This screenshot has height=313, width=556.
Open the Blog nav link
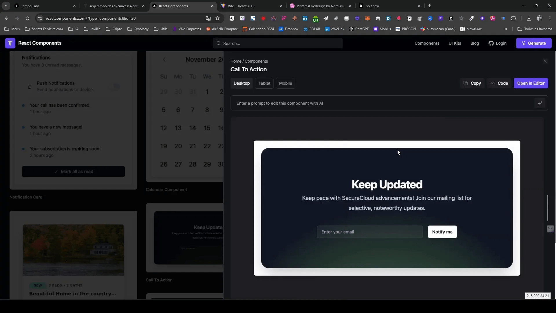[x=475, y=43]
